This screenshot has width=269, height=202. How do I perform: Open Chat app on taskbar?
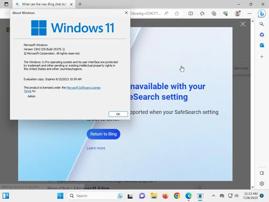(142, 196)
